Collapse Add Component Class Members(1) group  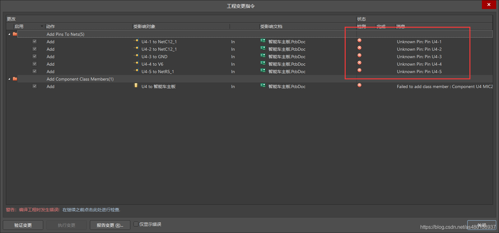coord(9,79)
